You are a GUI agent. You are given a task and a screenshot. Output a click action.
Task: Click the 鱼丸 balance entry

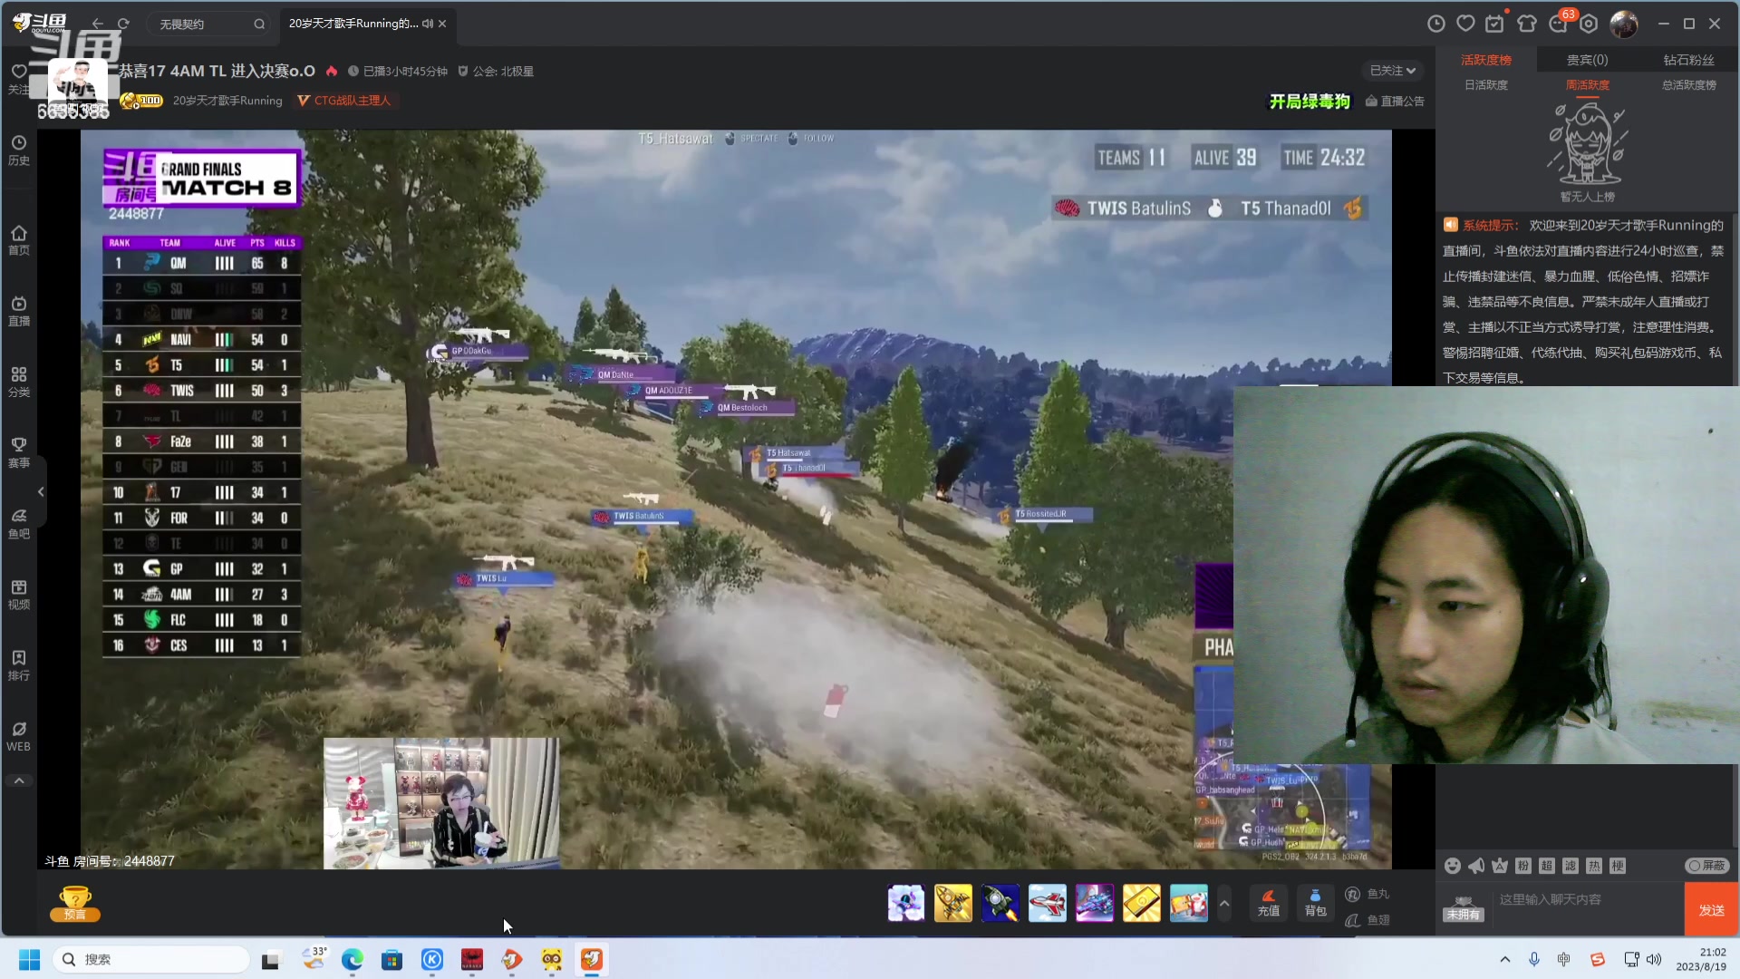click(x=1368, y=894)
